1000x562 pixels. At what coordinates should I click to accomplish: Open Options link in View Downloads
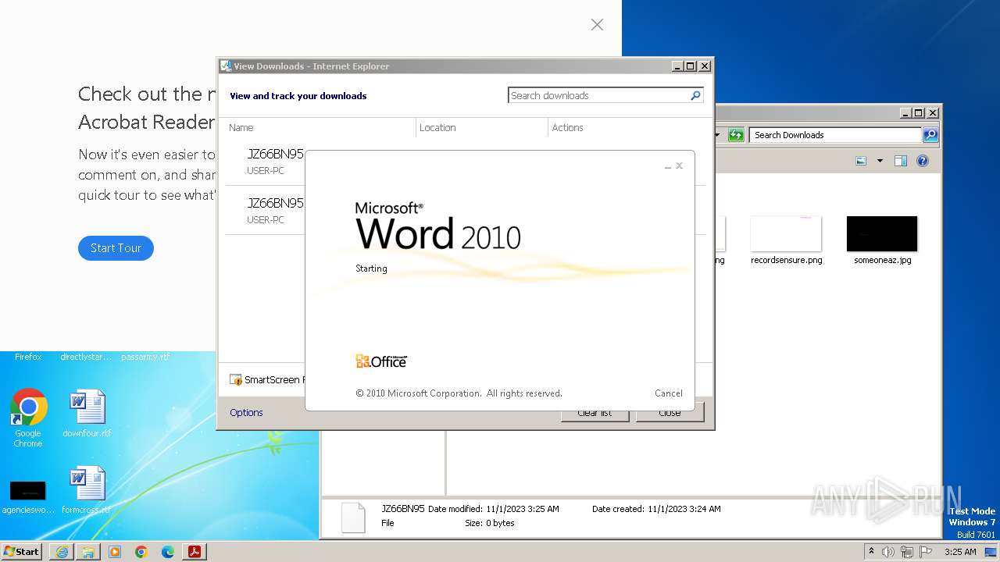(x=246, y=412)
